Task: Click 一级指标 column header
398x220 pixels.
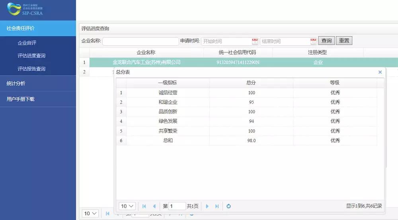Action: pos(168,83)
